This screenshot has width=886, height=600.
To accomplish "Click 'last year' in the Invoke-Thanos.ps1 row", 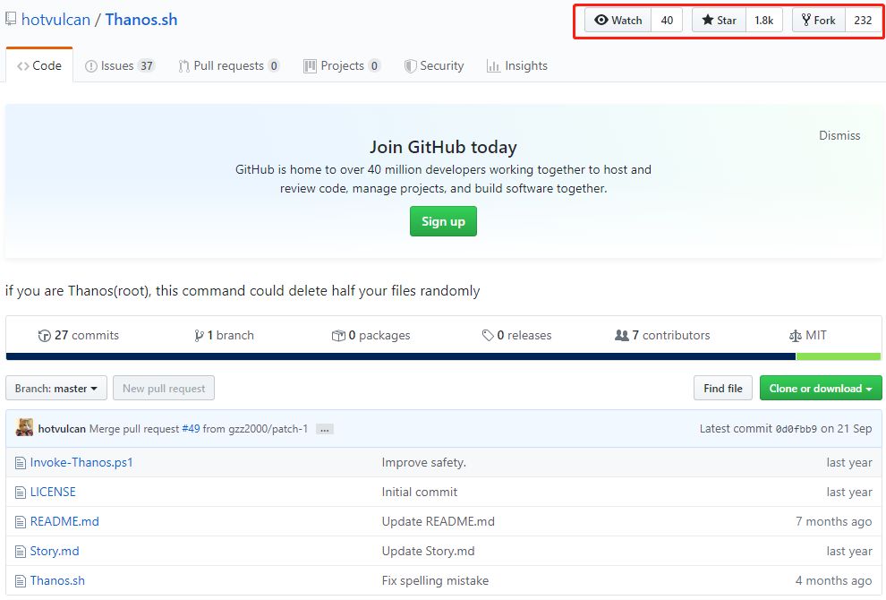I will pyautogui.click(x=849, y=463).
